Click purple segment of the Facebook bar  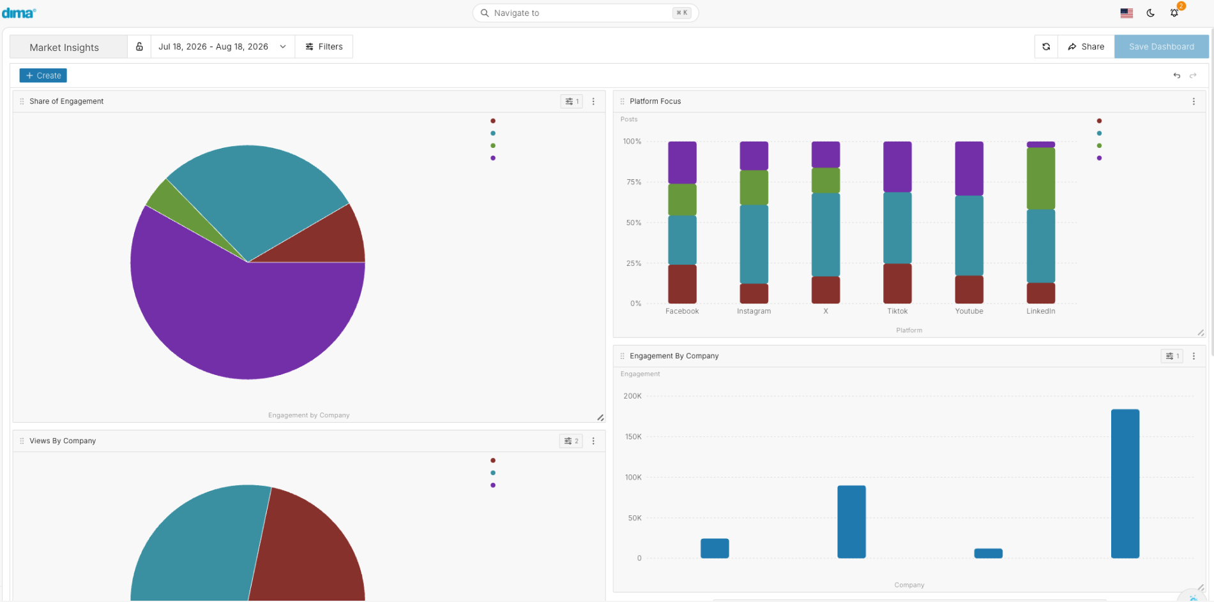click(682, 163)
